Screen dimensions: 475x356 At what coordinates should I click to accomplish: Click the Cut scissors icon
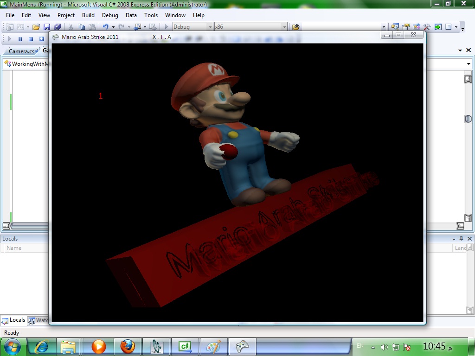click(x=71, y=27)
